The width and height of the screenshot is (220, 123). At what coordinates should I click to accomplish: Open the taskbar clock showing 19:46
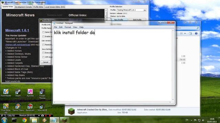tap(212, 120)
